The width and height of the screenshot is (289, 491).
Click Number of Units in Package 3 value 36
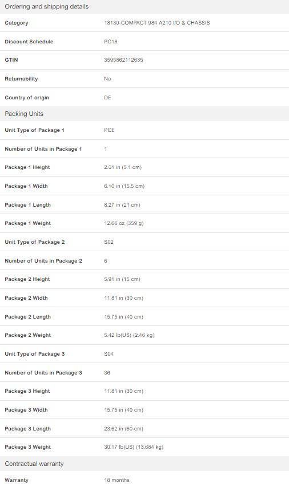tap(107, 373)
